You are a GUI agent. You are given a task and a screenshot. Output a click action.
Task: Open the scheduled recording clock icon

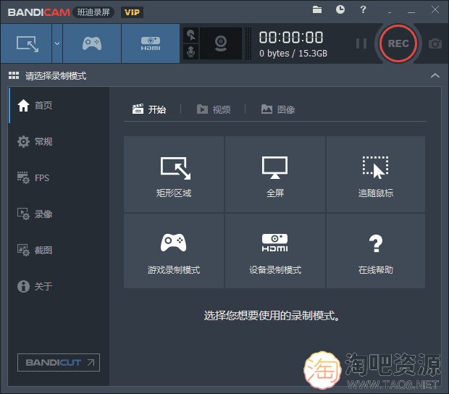[x=340, y=9]
